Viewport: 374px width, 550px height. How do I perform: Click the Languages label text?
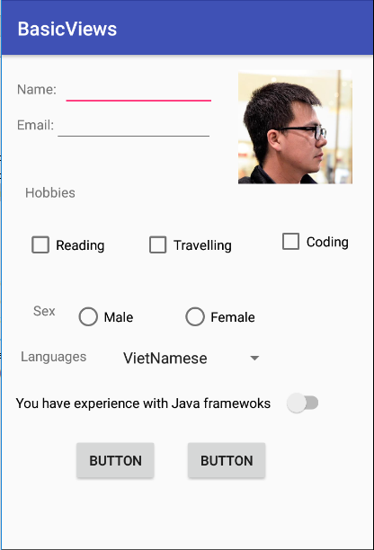[x=53, y=357]
